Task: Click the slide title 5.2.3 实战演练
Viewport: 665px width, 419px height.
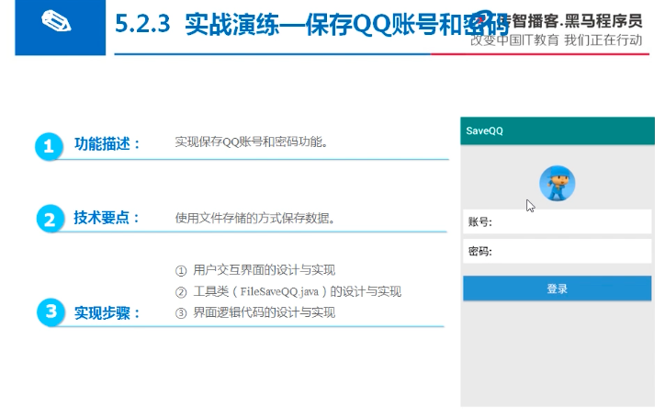Action: click(x=311, y=24)
